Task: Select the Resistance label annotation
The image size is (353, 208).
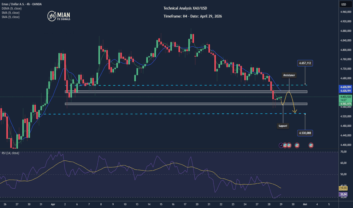Action: point(289,75)
